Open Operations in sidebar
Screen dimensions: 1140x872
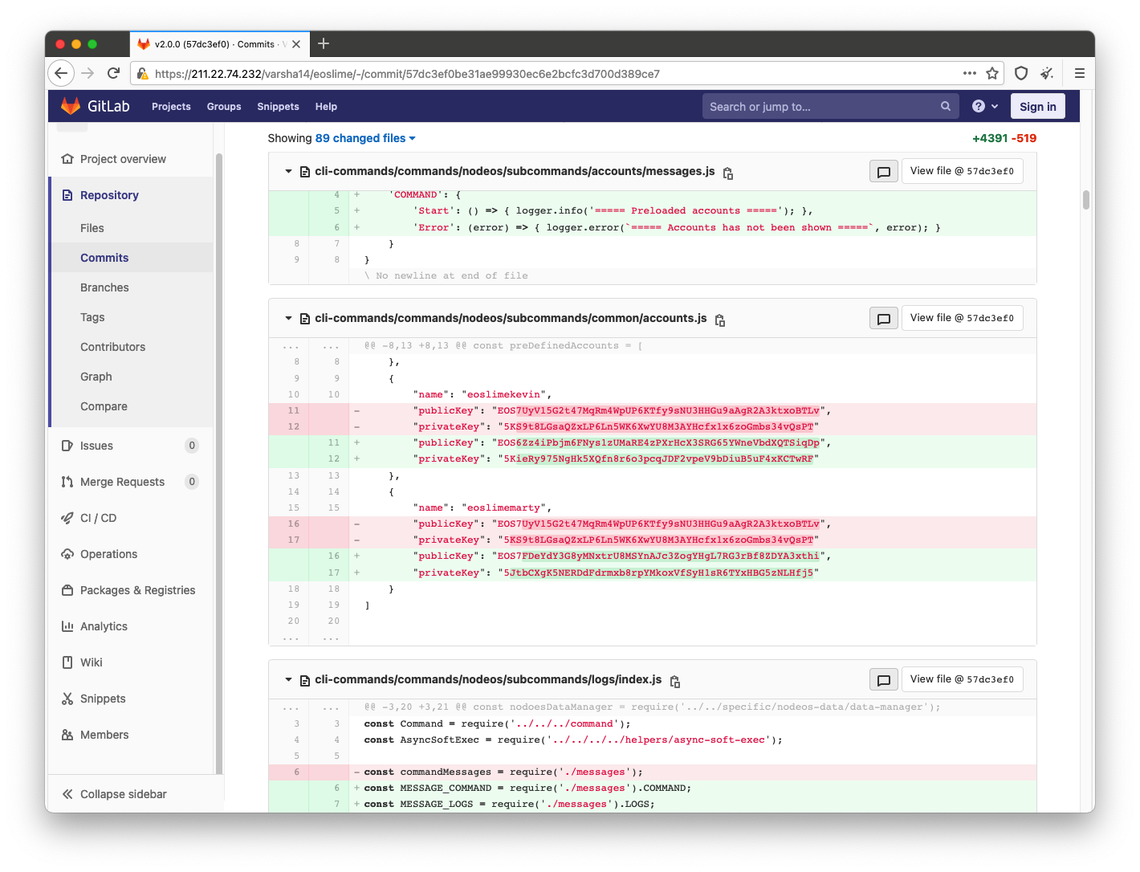tap(108, 554)
